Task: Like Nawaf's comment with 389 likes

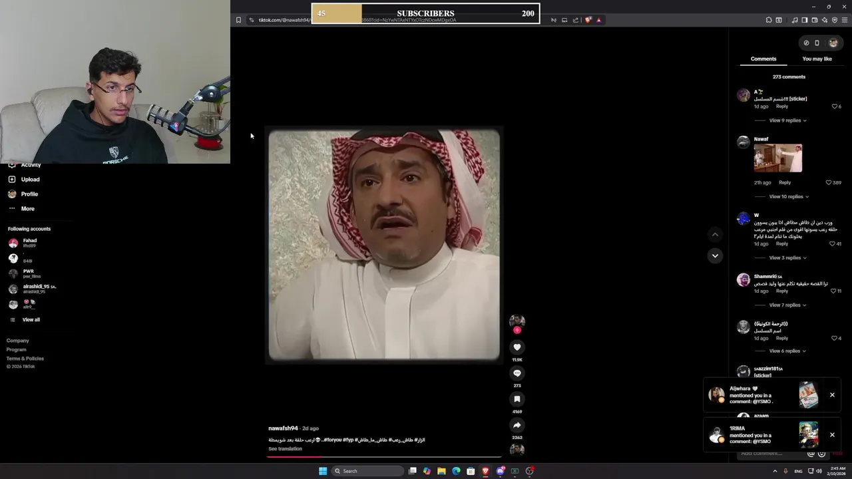Action: [x=829, y=182]
